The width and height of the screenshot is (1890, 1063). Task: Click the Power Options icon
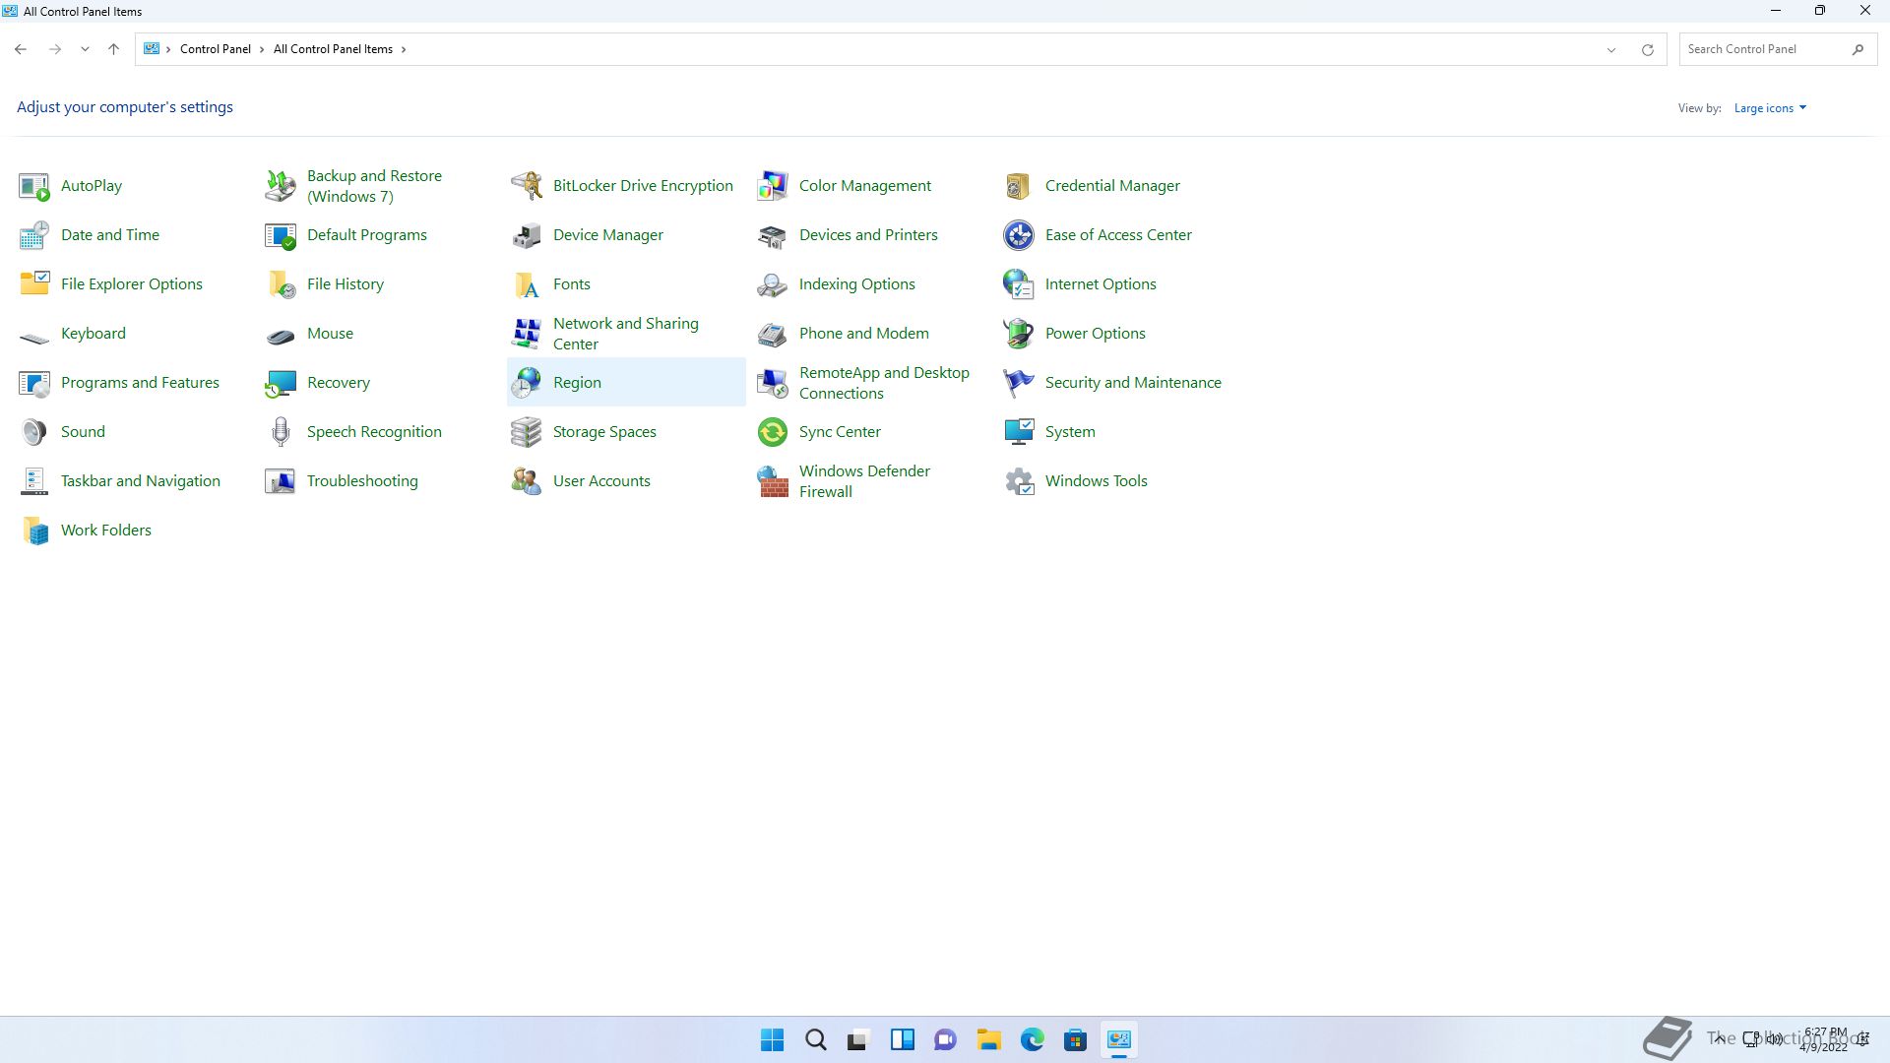click(x=1019, y=334)
